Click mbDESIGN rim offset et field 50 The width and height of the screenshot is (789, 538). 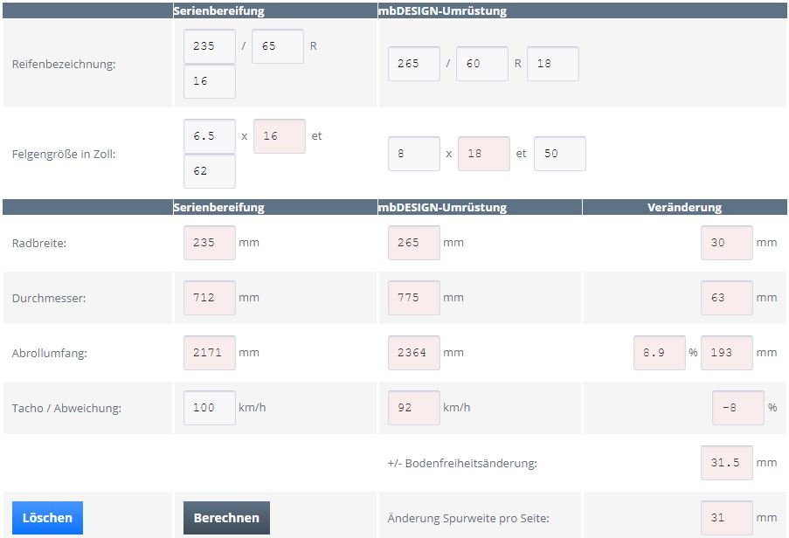pos(559,154)
